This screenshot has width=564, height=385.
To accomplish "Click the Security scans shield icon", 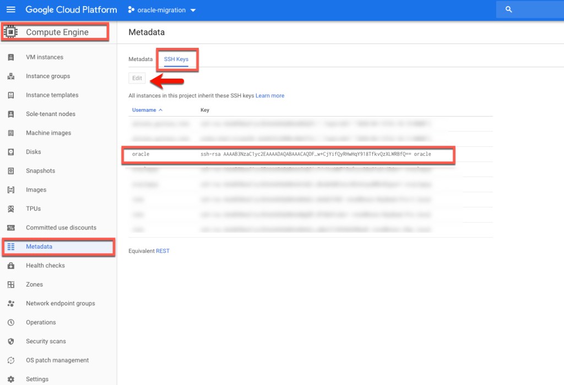I will 11,342.
